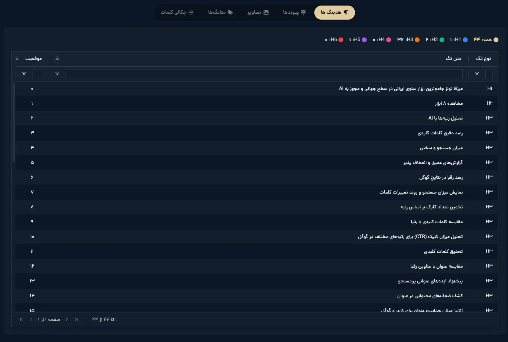Focus the متن تگ filter text field
This screenshot has width=508, height=342.
[x=264, y=74]
